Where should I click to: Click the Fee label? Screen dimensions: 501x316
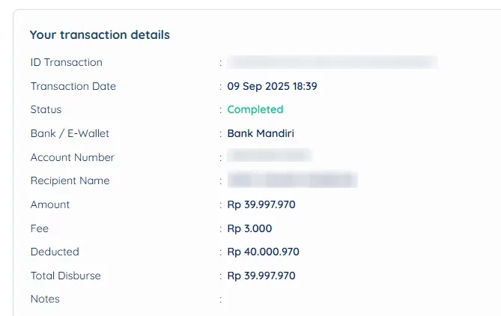click(x=40, y=228)
